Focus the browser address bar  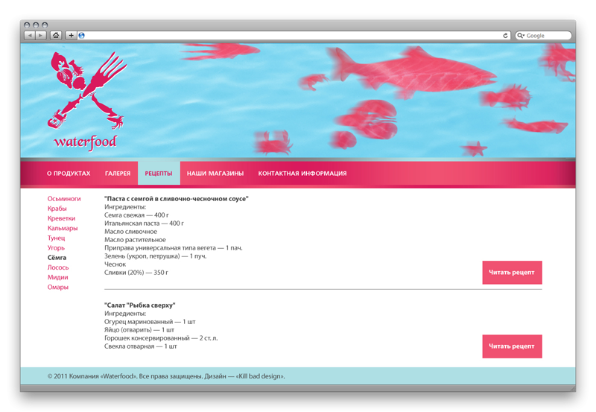[294, 35]
